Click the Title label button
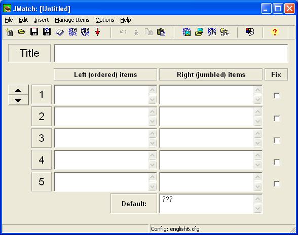Screen dimensions: 298x235 tap(29, 53)
